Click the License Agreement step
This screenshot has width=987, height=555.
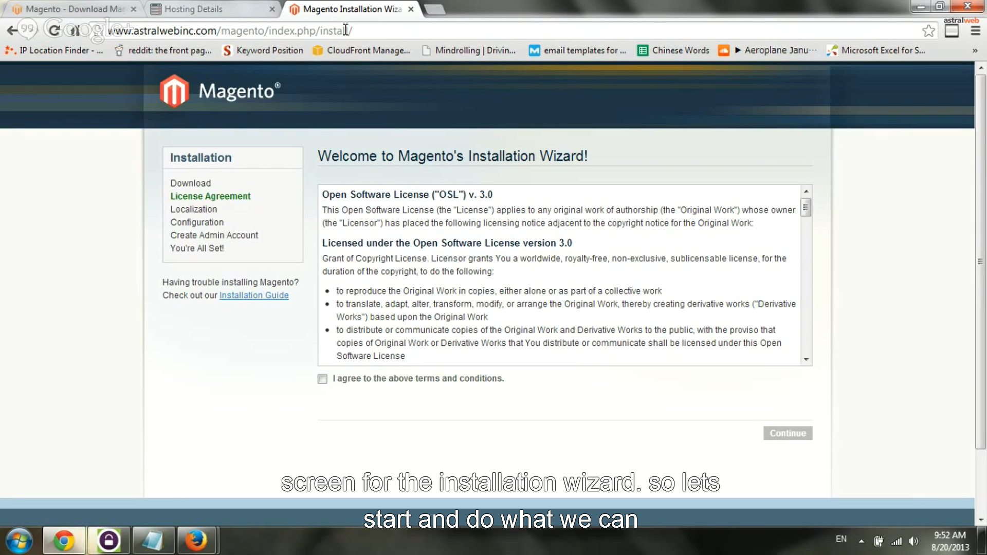210,196
